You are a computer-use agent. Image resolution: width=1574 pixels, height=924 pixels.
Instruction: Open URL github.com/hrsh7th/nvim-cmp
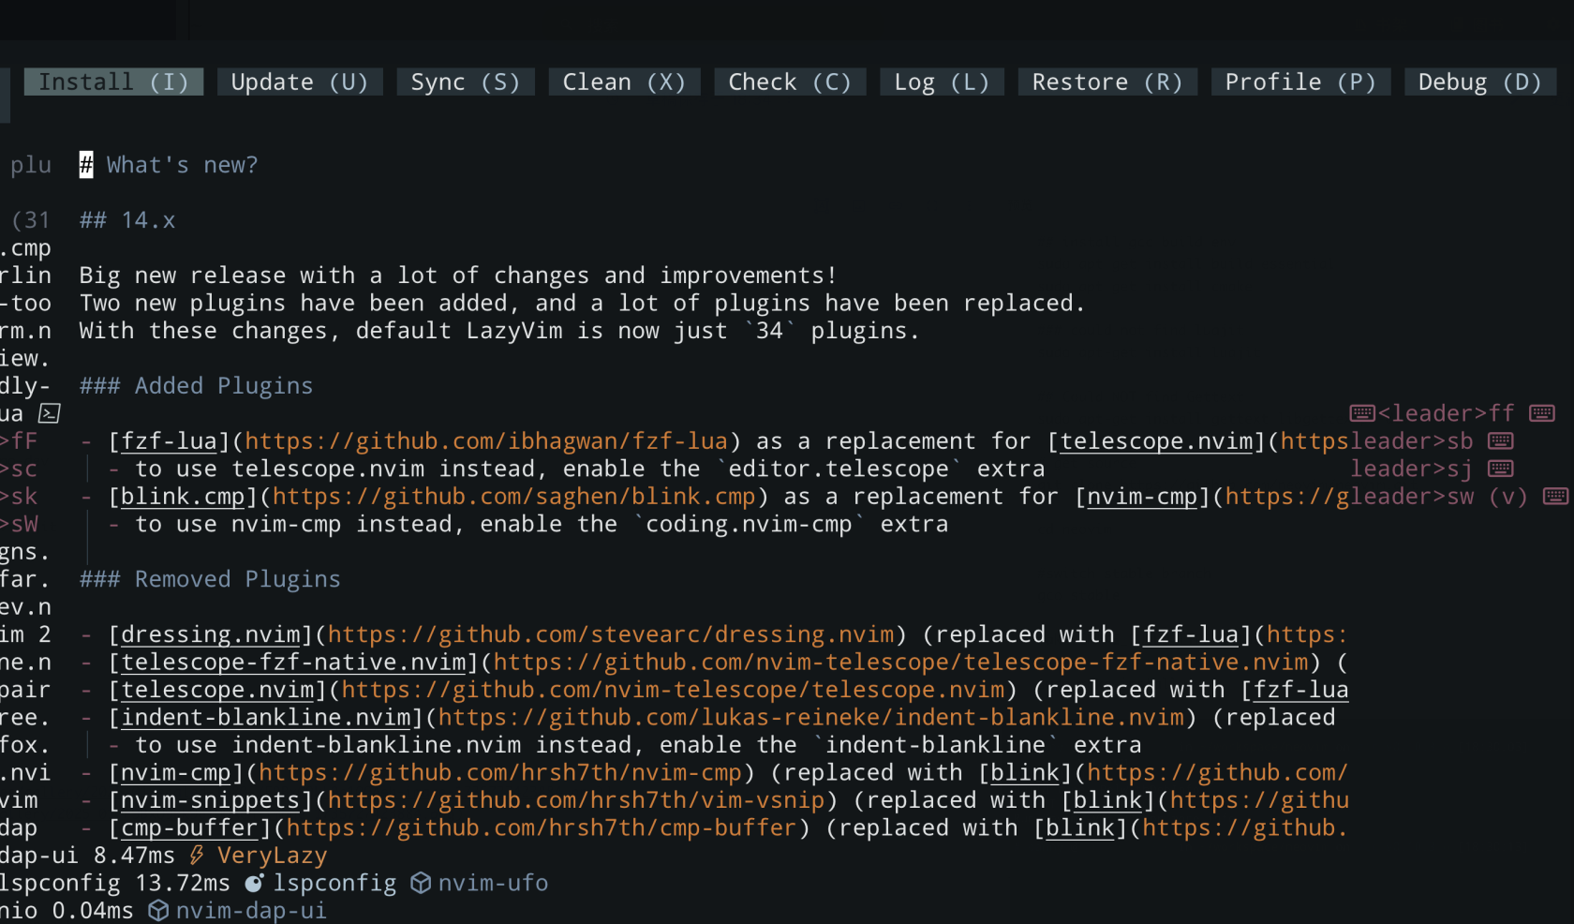click(500, 773)
